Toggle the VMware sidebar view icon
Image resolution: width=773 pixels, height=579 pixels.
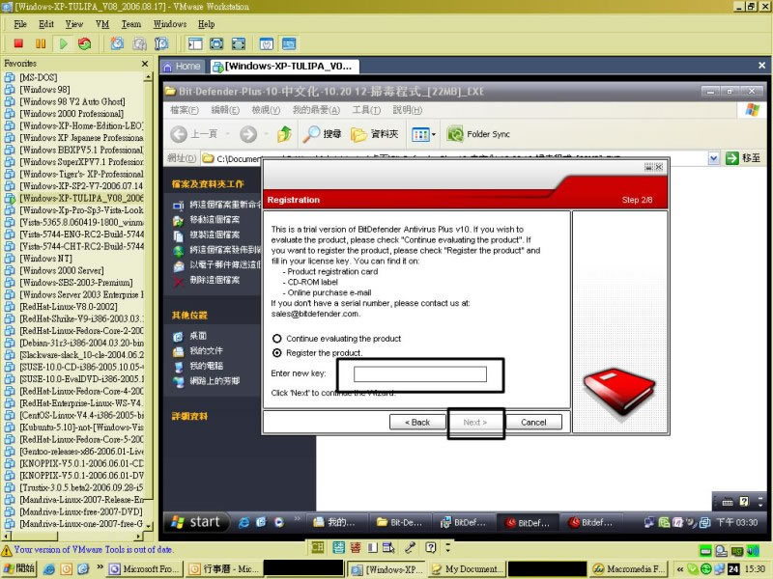[195, 43]
